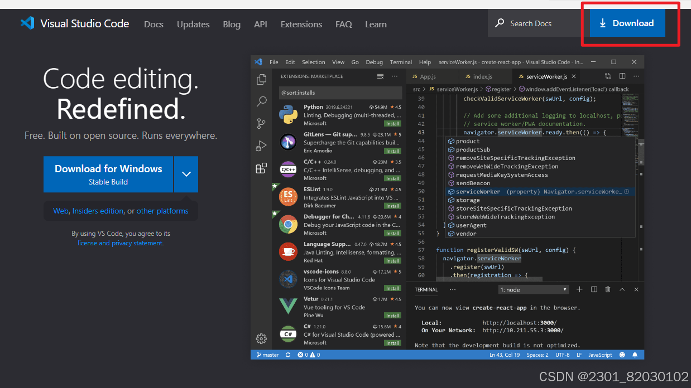This screenshot has height=388, width=691.
Task: Click the feedback smiley in status bar
Action: coord(623,355)
